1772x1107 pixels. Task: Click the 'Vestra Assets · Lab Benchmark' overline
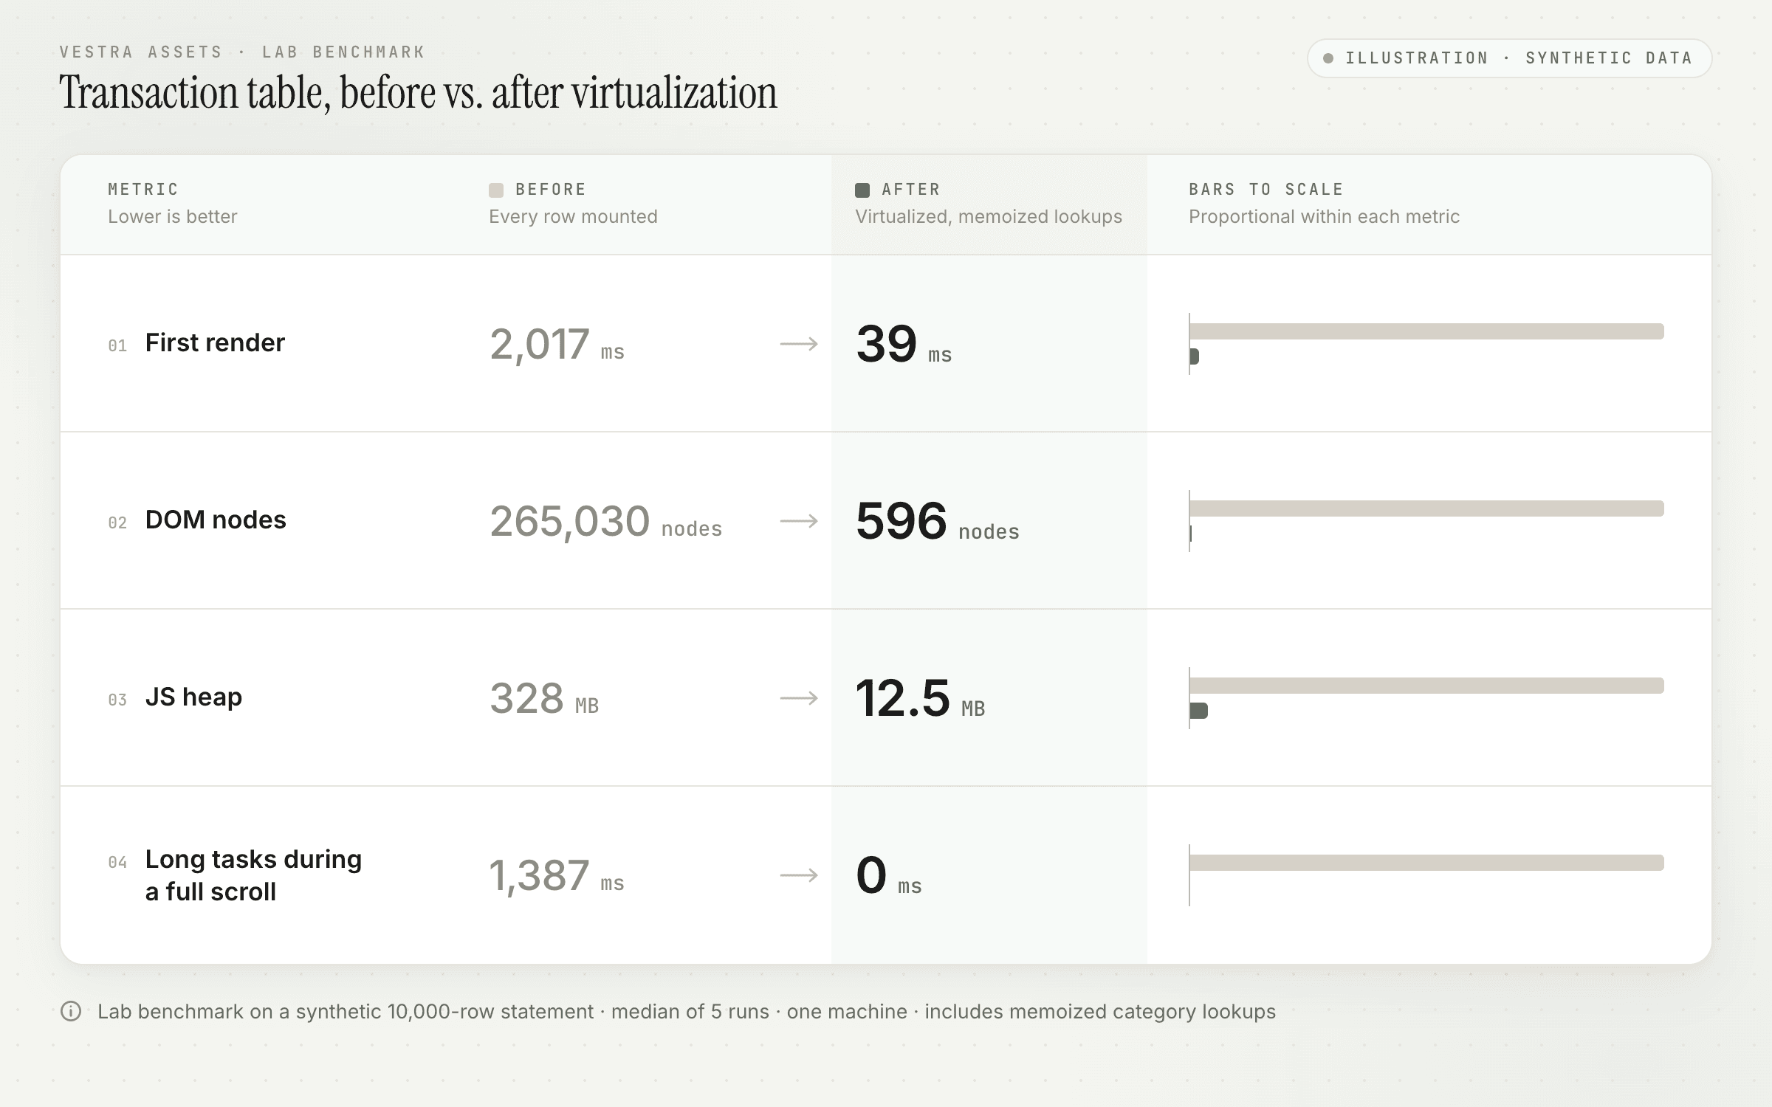(x=242, y=52)
